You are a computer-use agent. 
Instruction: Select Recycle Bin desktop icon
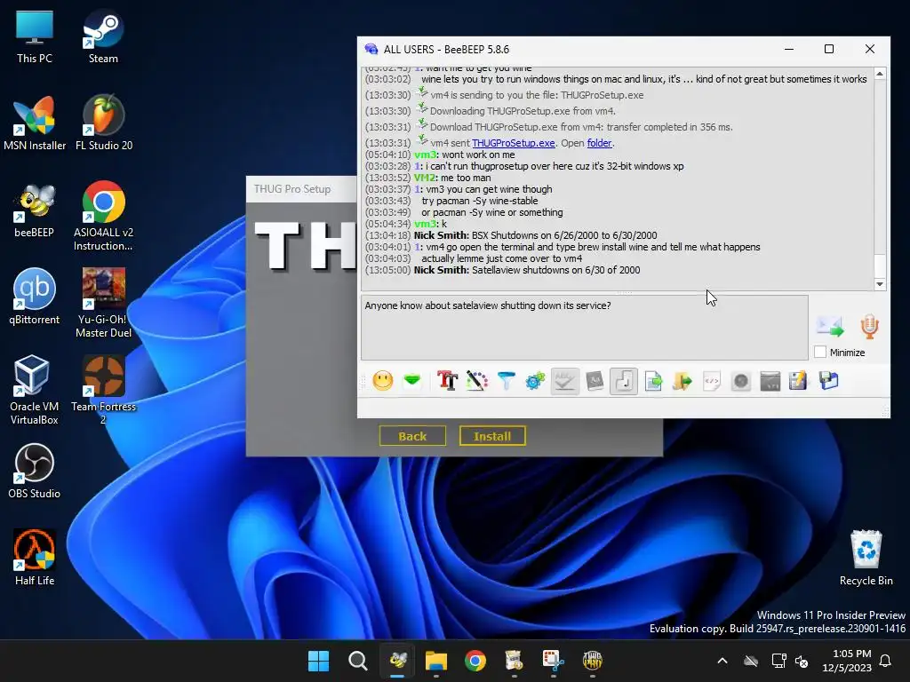866,558
